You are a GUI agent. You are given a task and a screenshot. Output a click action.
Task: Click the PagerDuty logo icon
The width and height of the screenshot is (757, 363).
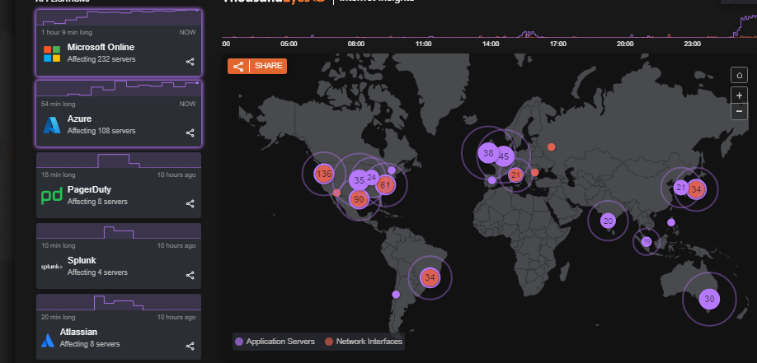click(x=52, y=196)
